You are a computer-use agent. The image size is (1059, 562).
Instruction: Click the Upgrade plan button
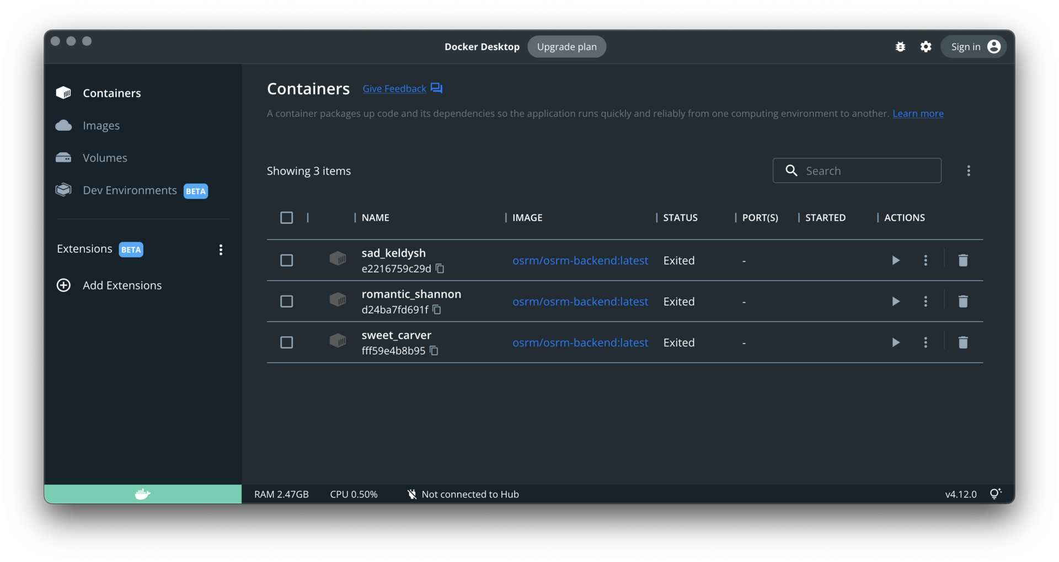[x=566, y=47]
